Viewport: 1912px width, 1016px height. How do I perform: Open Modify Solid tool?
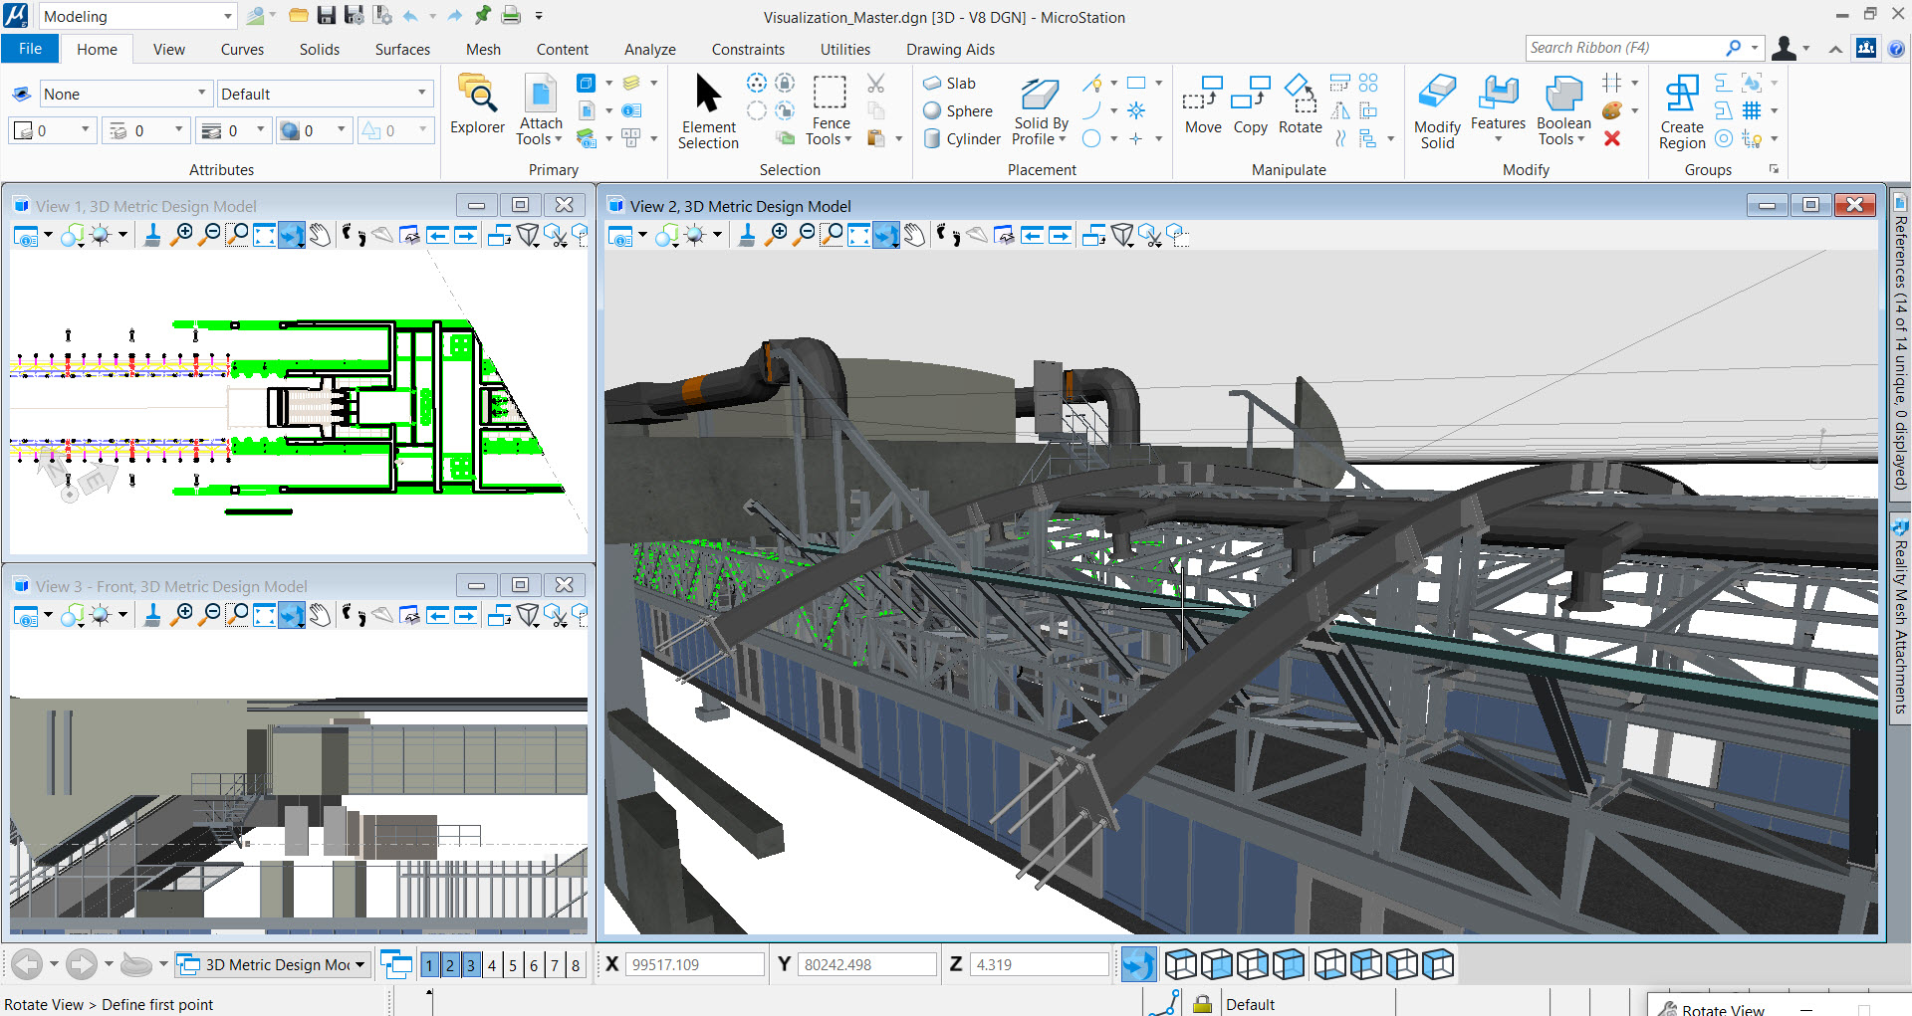click(x=1437, y=109)
